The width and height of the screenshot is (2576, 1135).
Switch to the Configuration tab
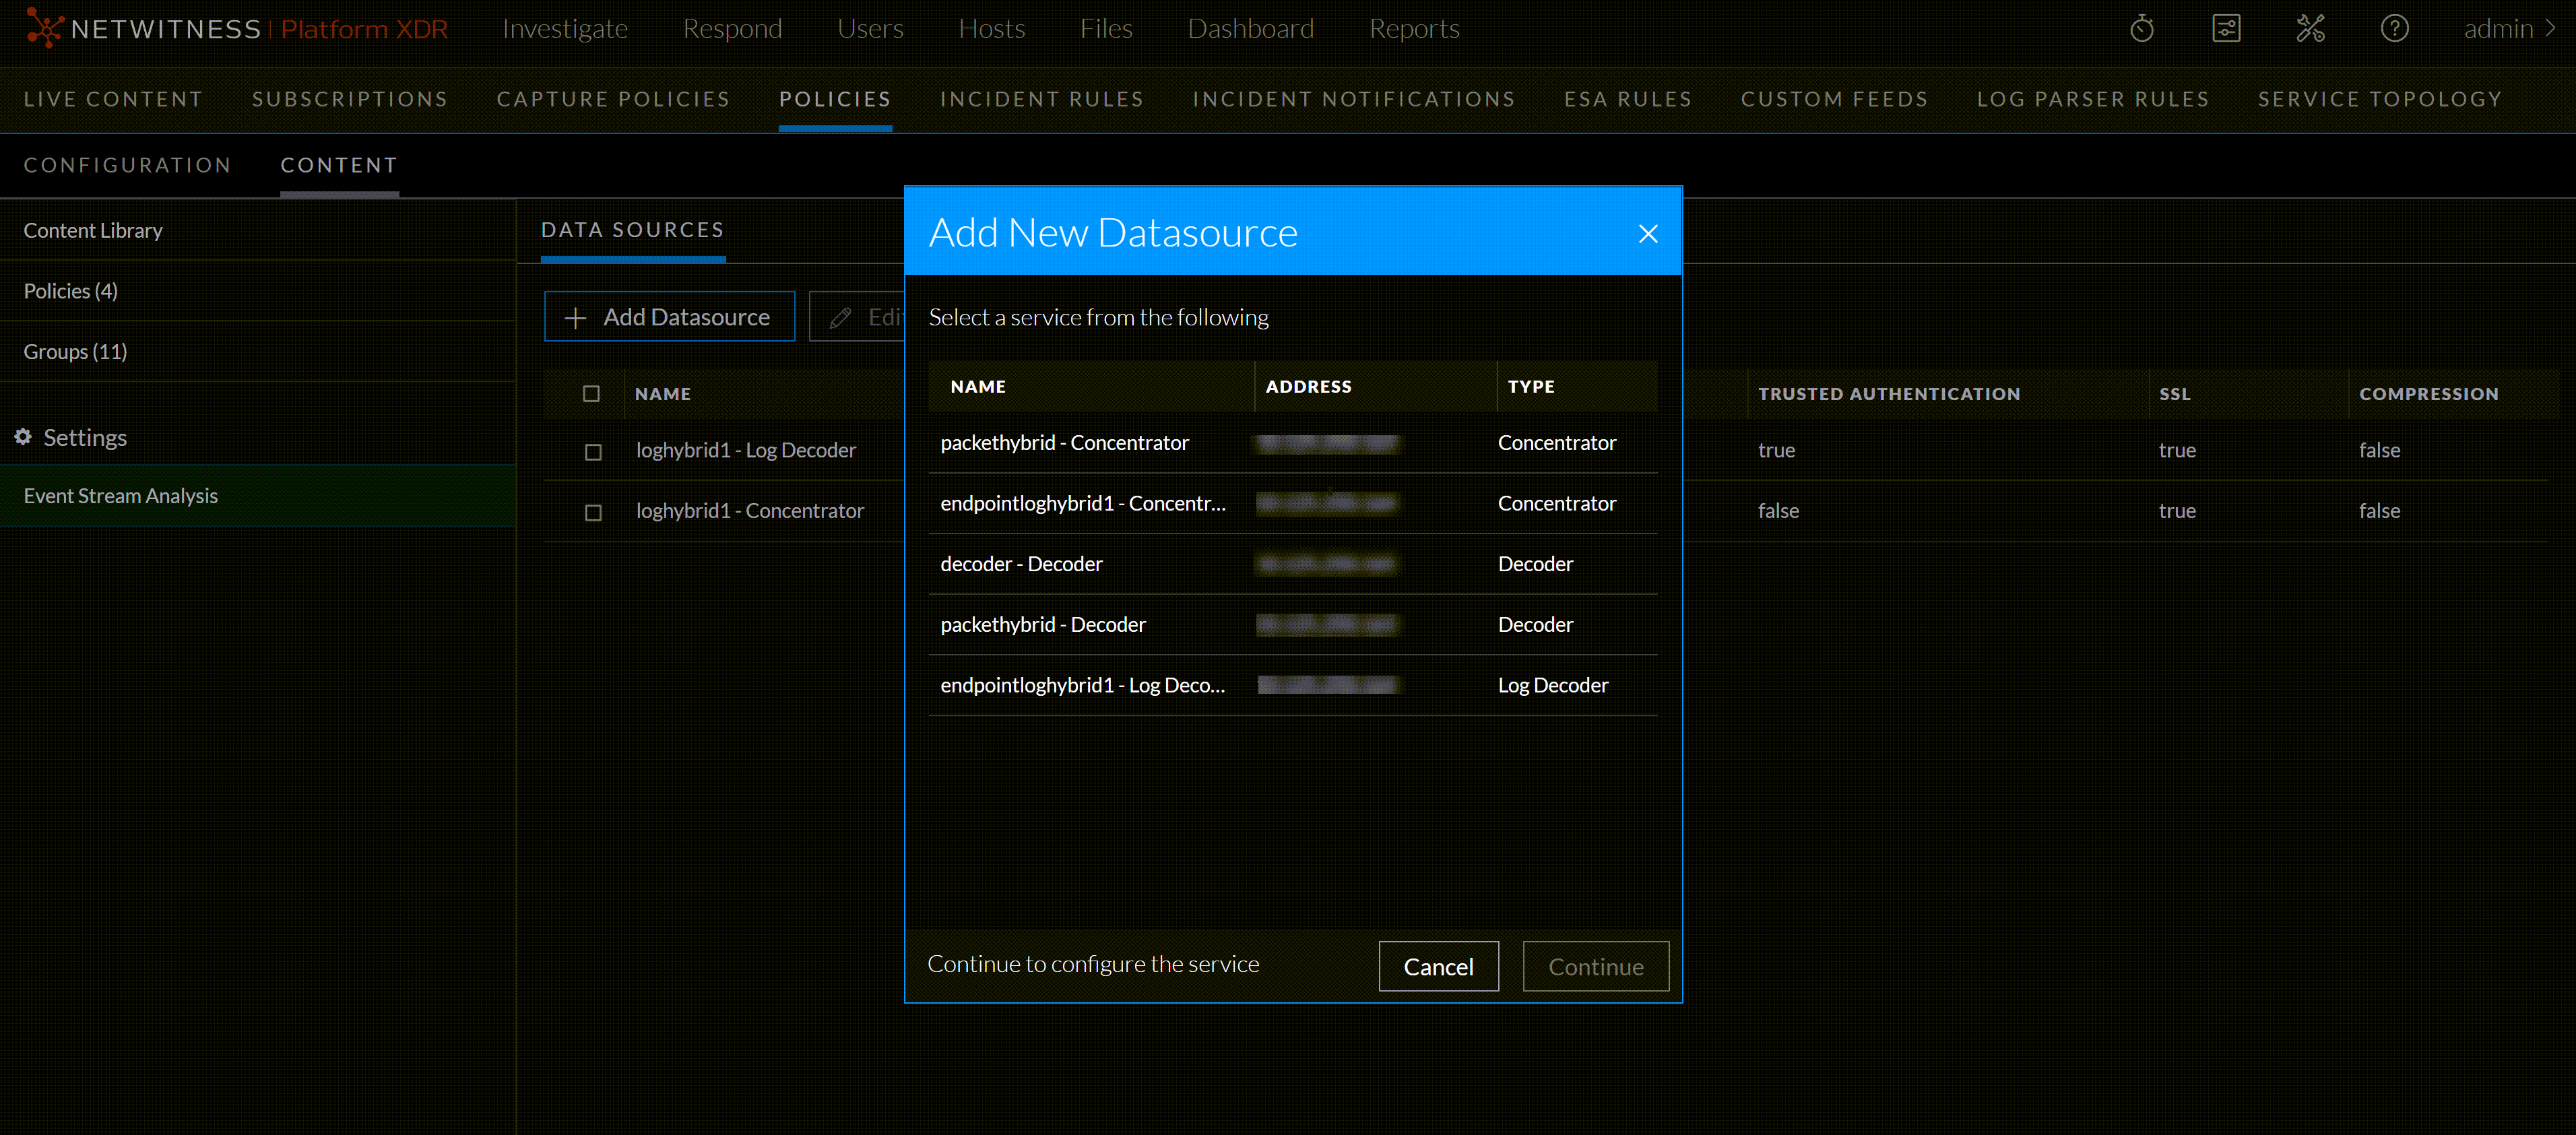coord(127,165)
